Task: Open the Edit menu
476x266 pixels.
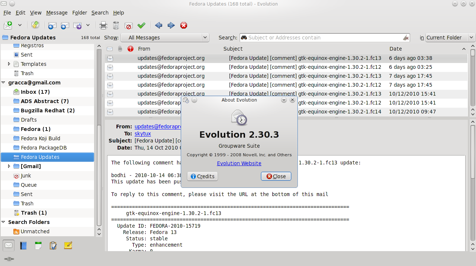Action: click(20, 13)
